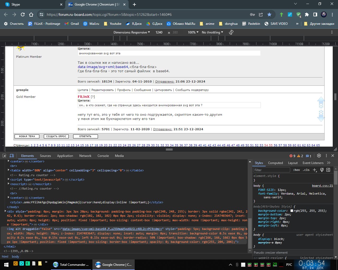Viewport: 338px width, 270px height.
Task: Switch to the Skype tab
Action: pos(34,4)
